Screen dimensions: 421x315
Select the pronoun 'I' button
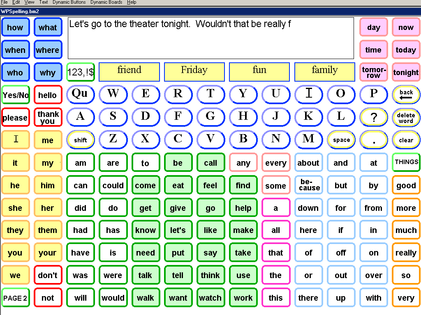[15, 140]
